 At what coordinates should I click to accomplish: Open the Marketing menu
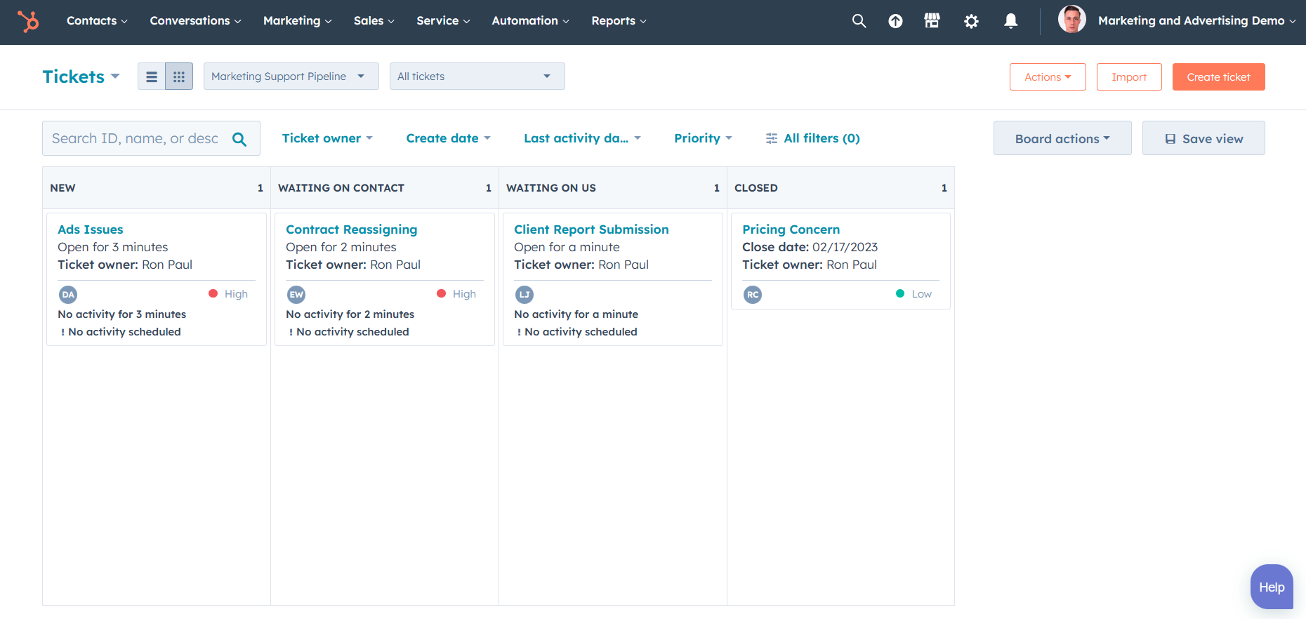(297, 21)
